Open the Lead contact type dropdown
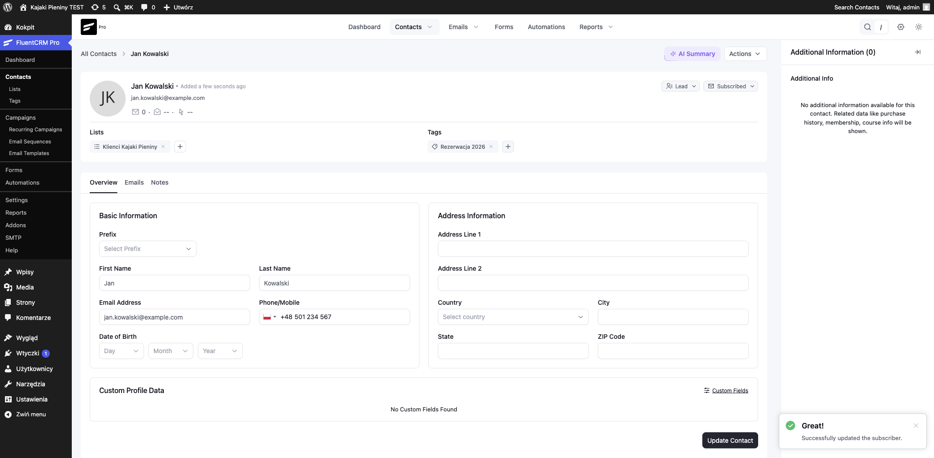Screen dimensions: 934x458 681,86
